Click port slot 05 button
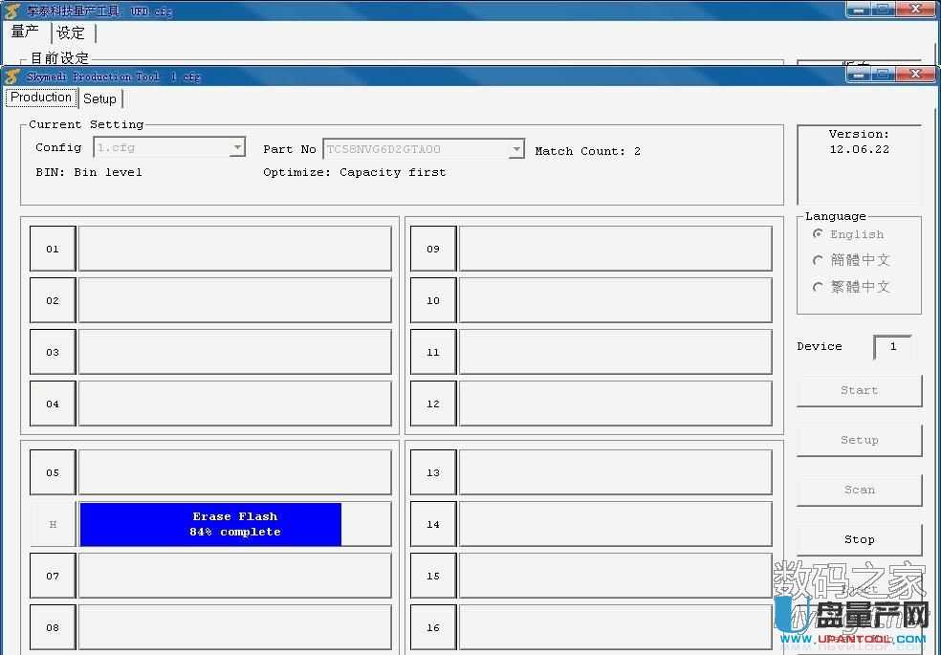The height and width of the screenshot is (655, 941). (x=53, y=472)
